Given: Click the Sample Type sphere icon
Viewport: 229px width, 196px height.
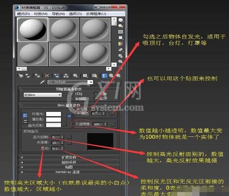Looking at the screenshot, I should coord(121,20).
